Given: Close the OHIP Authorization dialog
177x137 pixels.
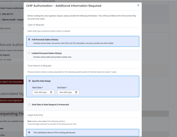Looking at the screenshot, I should [x=138, y=5].
